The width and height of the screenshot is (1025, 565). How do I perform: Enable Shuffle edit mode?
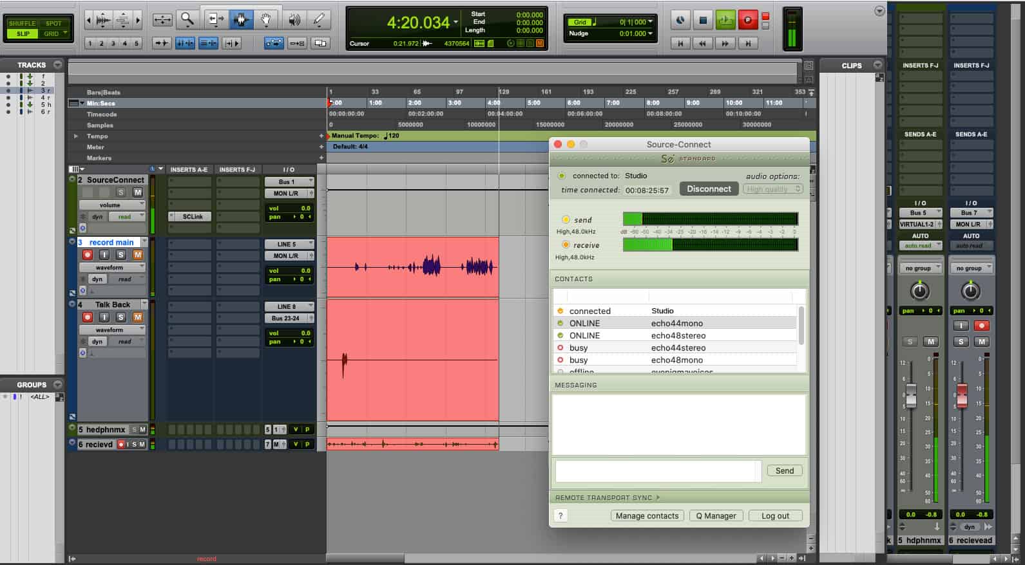22,23
